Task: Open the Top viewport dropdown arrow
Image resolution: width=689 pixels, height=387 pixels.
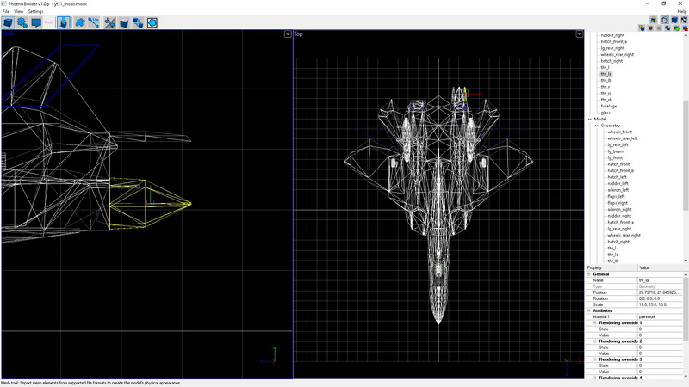Action: click(580, 34)
